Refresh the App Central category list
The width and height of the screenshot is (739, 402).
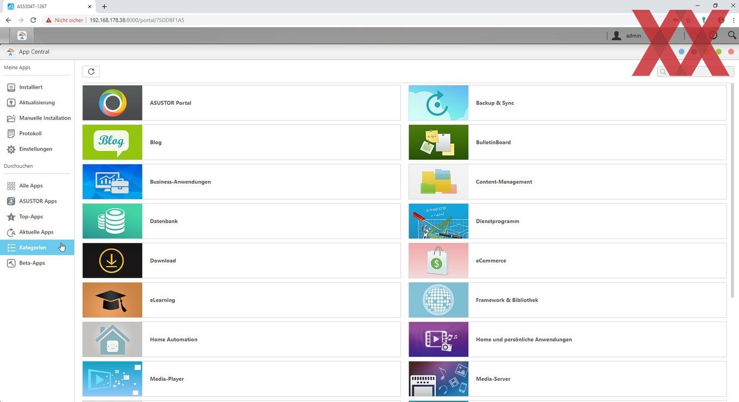tap(91, 72)
